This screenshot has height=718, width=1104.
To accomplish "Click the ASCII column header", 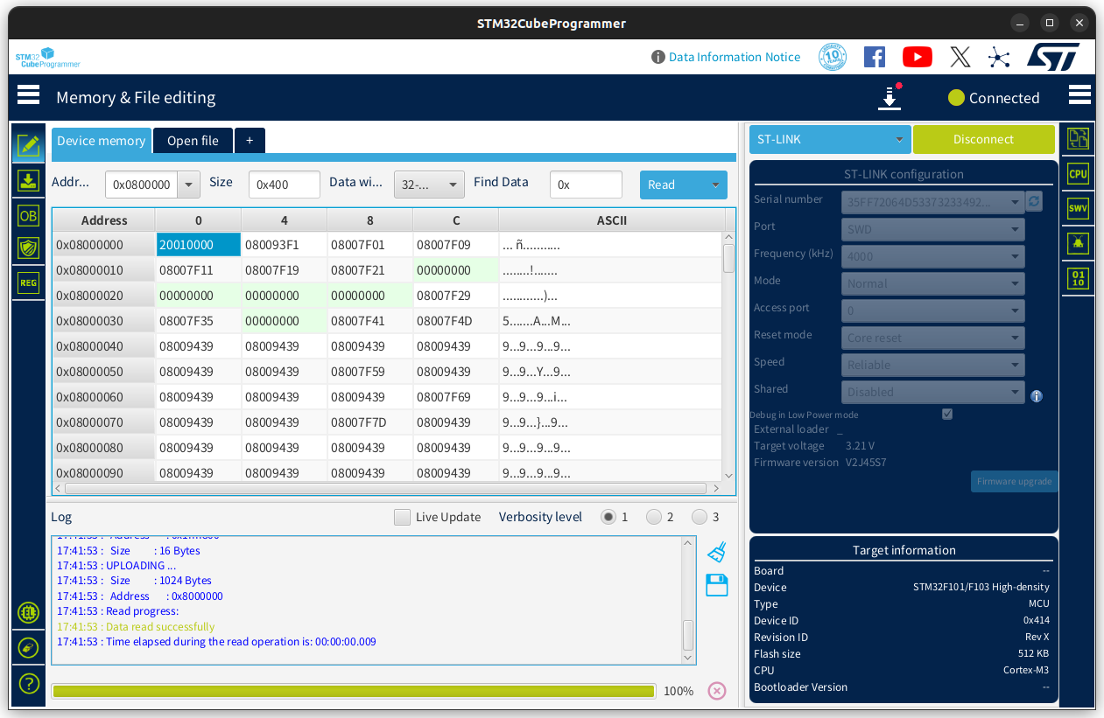I will coord(611,220).
